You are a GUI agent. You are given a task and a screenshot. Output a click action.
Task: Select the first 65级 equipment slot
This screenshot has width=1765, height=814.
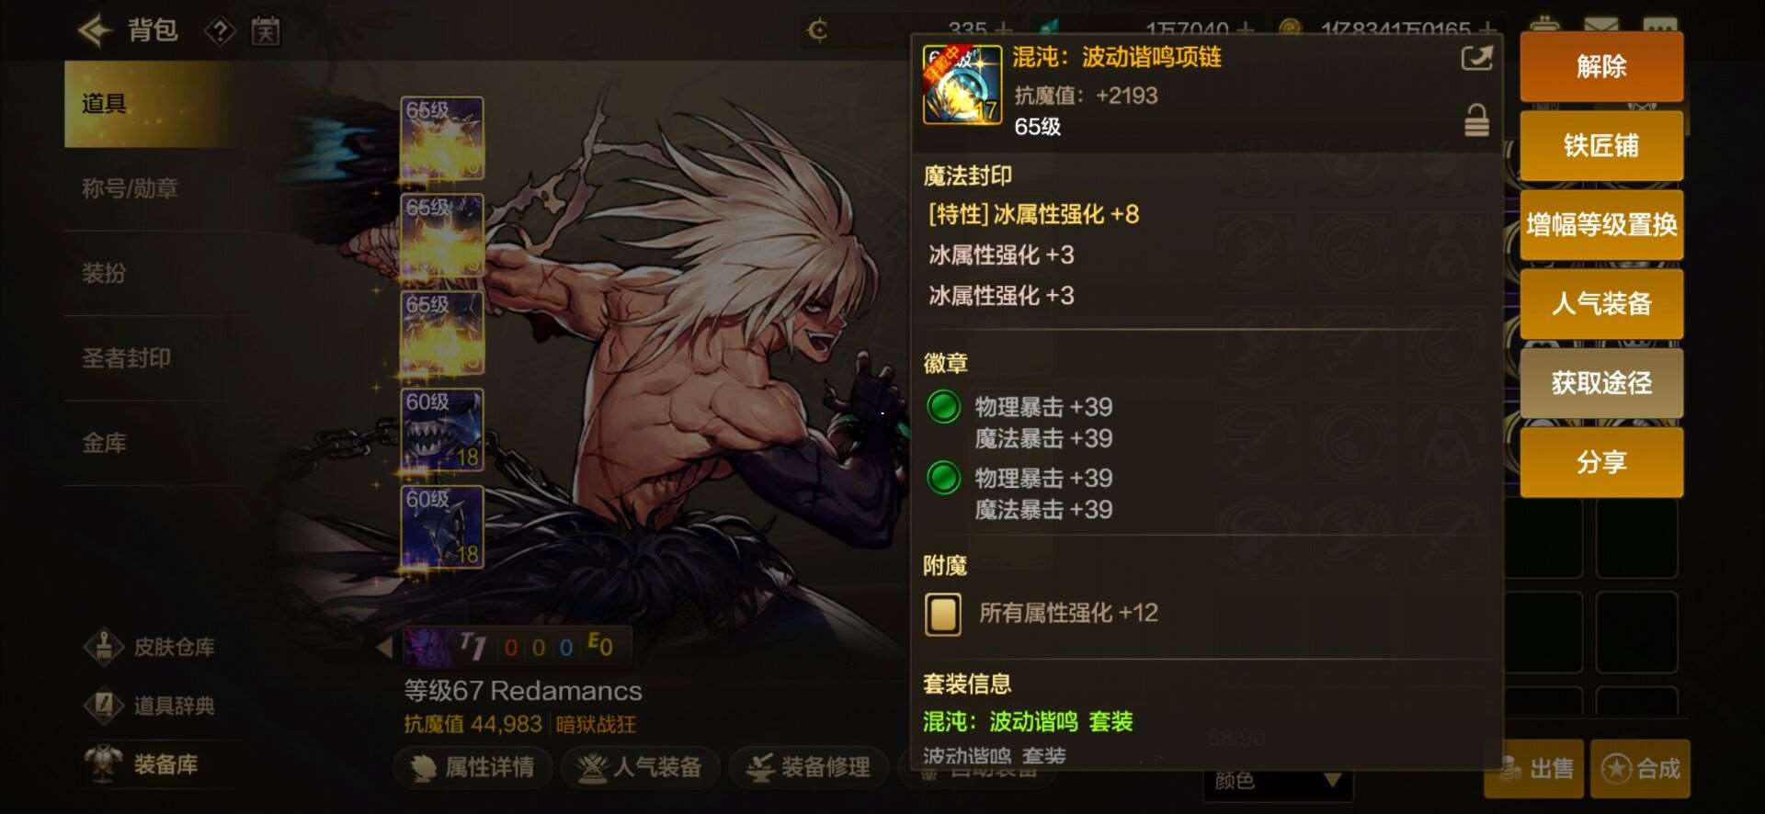[442, 138]
